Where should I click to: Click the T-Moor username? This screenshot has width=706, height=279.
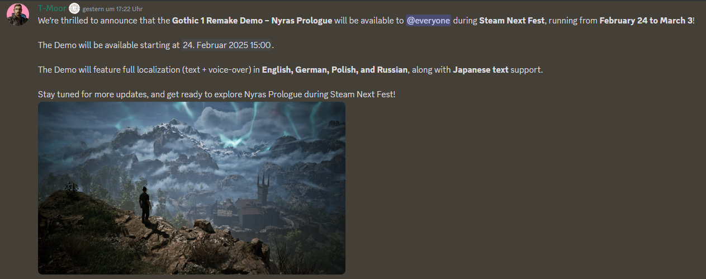[52, 8]
